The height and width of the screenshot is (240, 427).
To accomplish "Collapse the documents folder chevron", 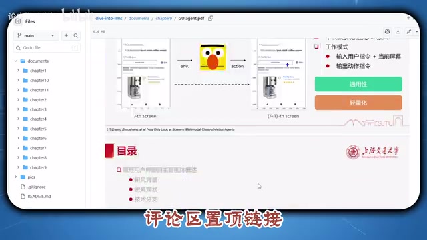I will pyautogui.click(x=16, y=61).
